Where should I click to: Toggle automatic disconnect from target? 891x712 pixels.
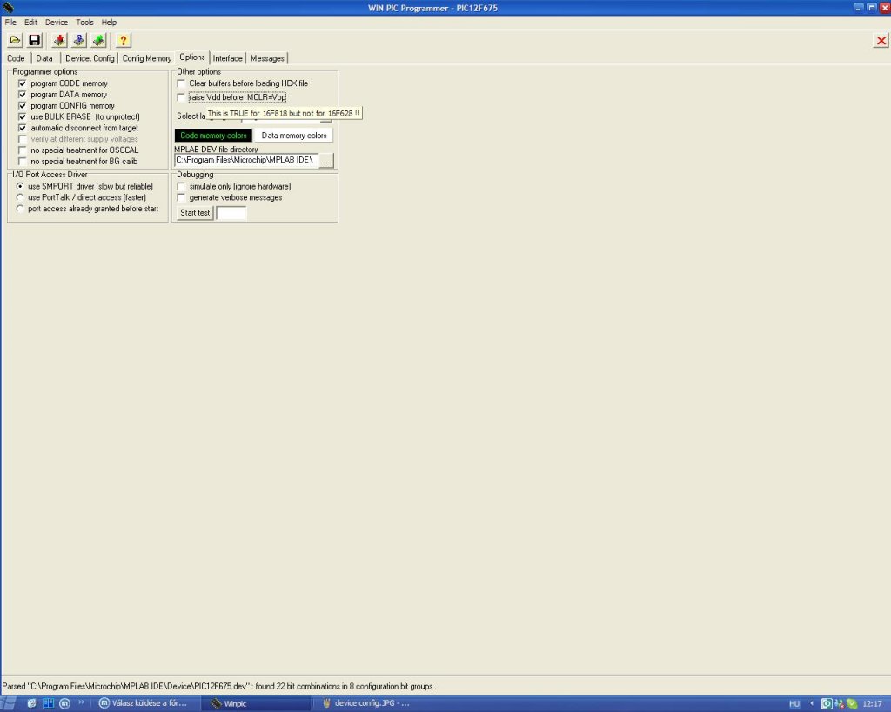click(22, 128)
